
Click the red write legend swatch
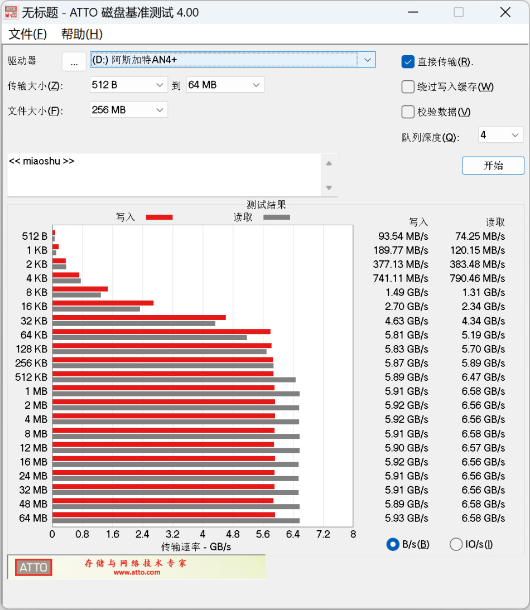coord(159,217)
